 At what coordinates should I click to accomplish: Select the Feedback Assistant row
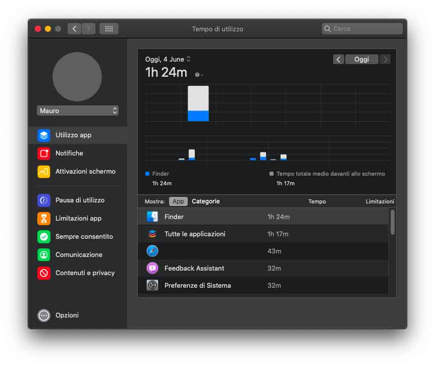pyautogui.click(x=263, y=269)
